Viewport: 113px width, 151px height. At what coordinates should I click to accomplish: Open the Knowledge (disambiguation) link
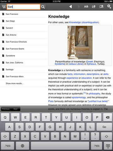point(84,22)
